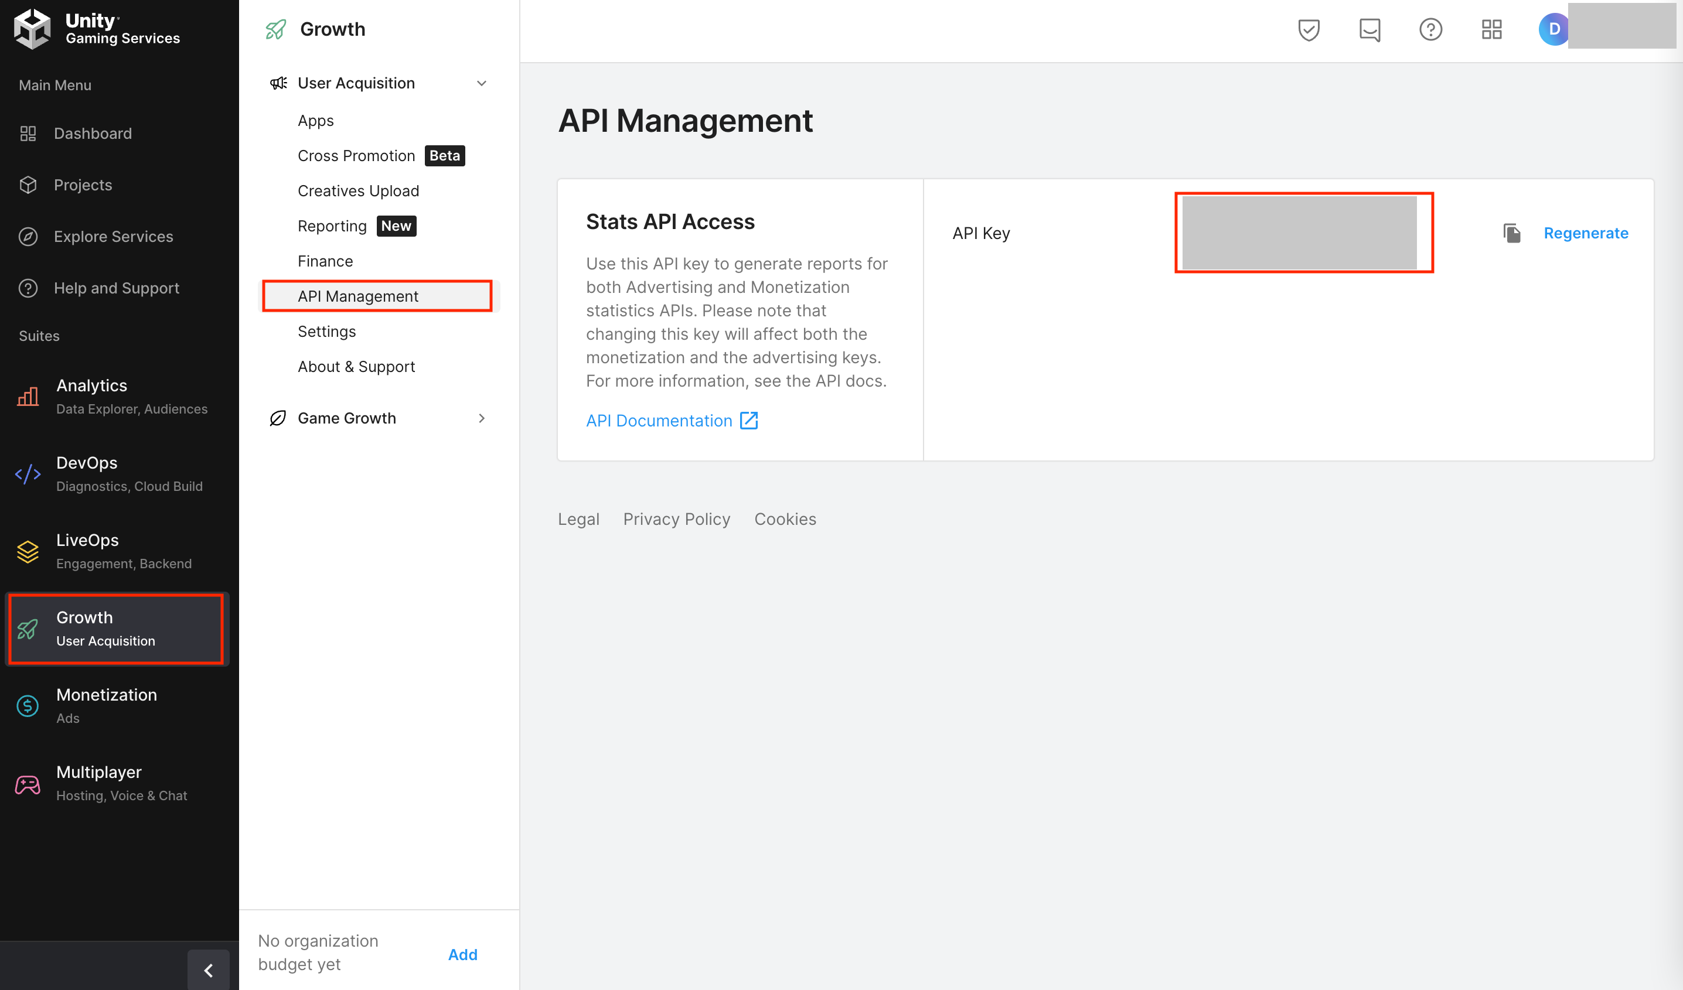Select API Management in the sidebar
Image resolution: width=1683 pixels, height=990 pixels.
(x=379, y=296)
